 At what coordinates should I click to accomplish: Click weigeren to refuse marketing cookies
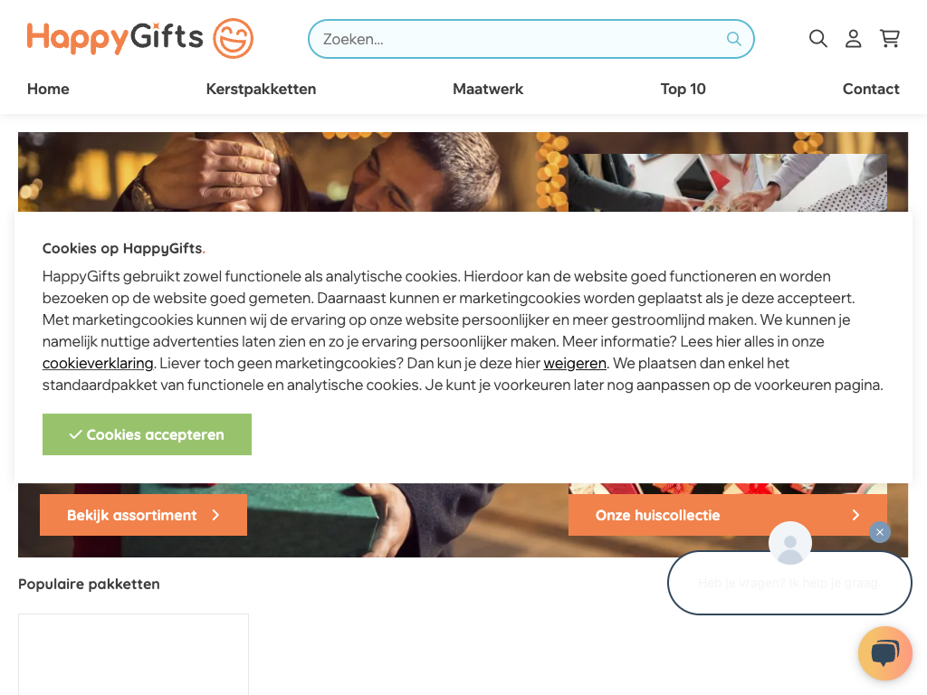point(575,363)
